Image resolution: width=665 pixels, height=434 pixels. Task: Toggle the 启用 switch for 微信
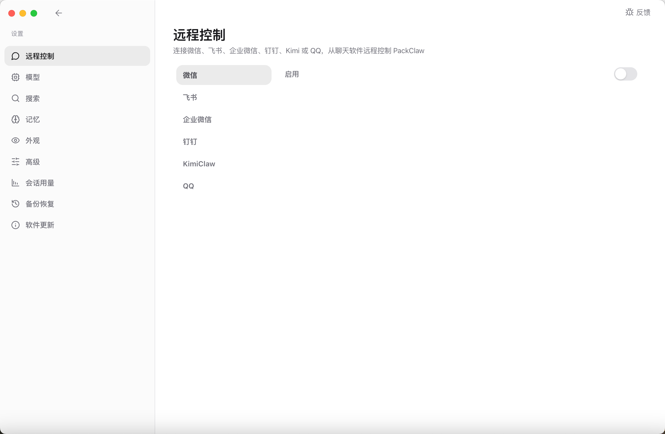pos(625,74)
